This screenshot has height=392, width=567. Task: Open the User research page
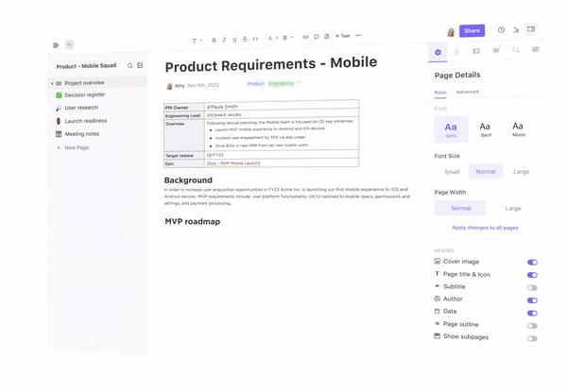pyautogui.click(x=81, y=108)
